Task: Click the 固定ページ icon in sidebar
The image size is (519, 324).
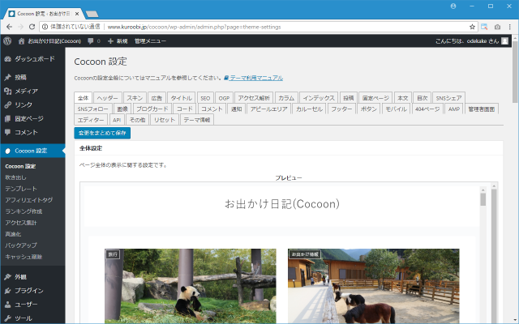Action: tap(7, 118)
